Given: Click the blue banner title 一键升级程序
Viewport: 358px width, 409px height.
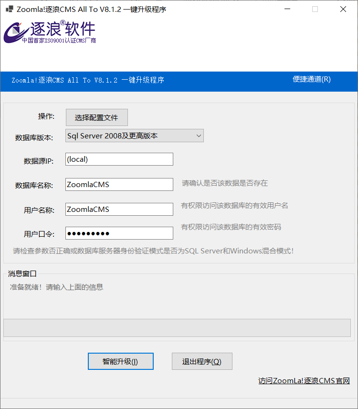Looking at the screenshot, I should pyautogui.click(x=88, y=80).
